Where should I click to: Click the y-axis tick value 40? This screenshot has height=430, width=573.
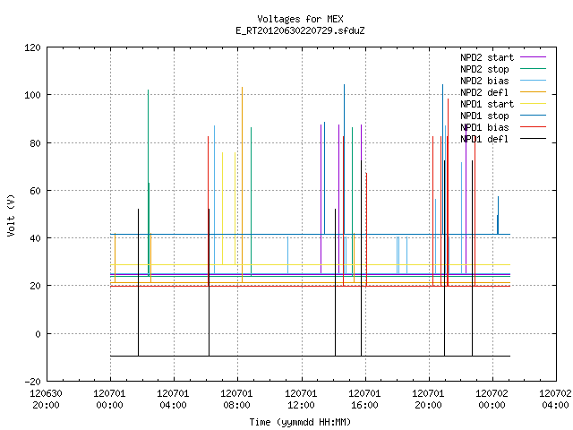click(x=35, y=238)
